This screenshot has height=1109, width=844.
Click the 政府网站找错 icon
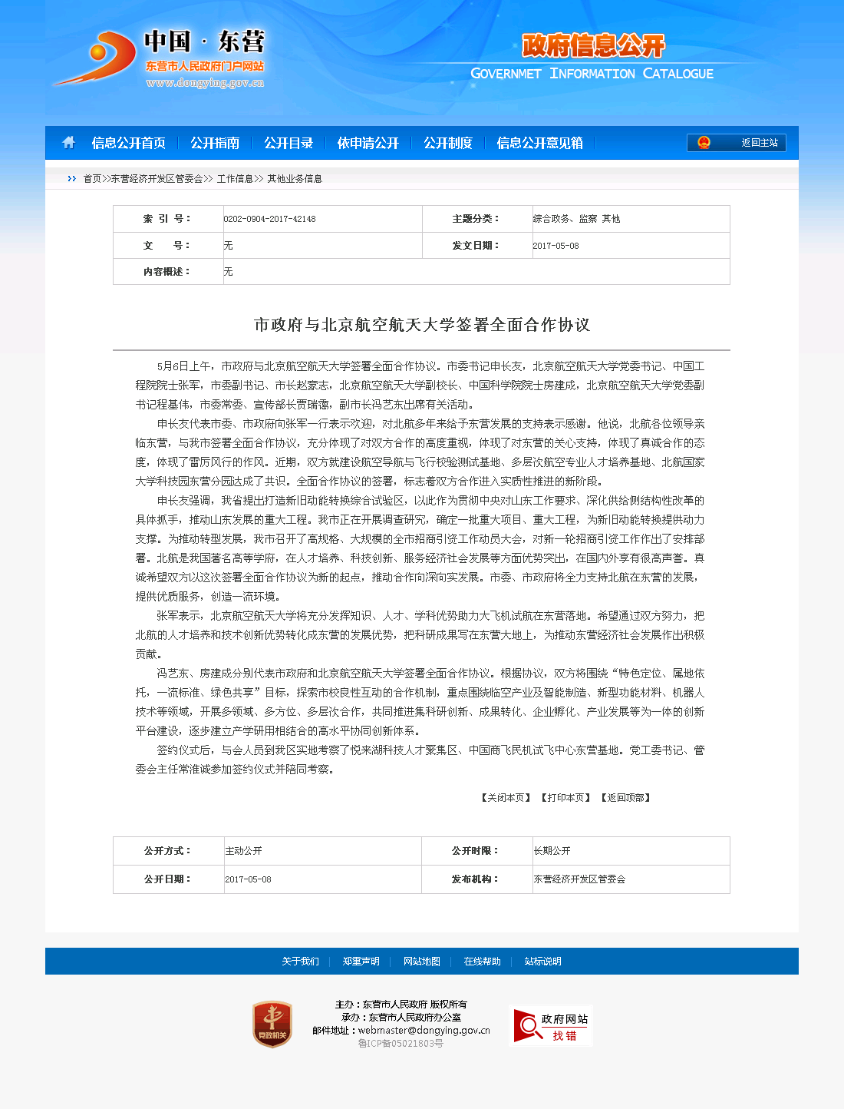[x=550, y=1026]
